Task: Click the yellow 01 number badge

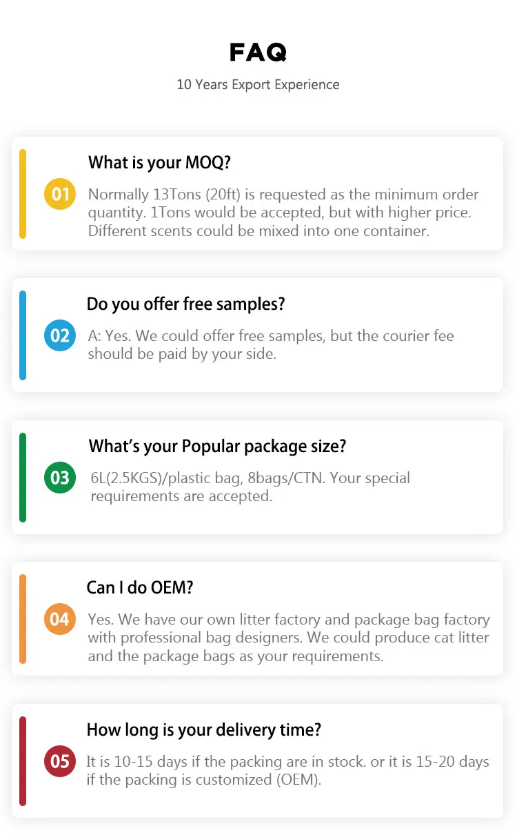Action: [x=60, y=194]
